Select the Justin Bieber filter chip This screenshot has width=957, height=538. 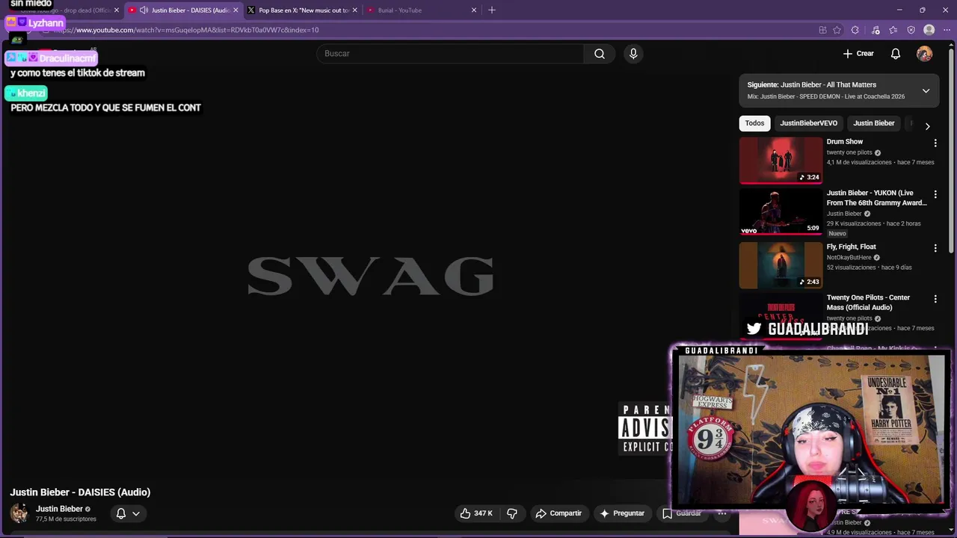coord(873,123)
